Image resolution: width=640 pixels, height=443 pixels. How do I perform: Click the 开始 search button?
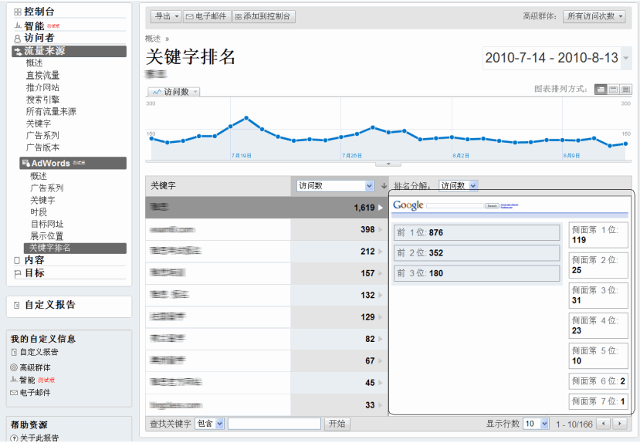337,424
